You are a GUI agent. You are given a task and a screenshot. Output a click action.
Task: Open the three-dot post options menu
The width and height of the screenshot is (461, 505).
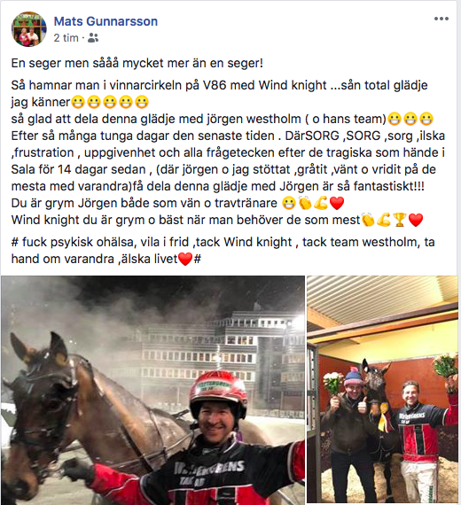pos(441,19)
